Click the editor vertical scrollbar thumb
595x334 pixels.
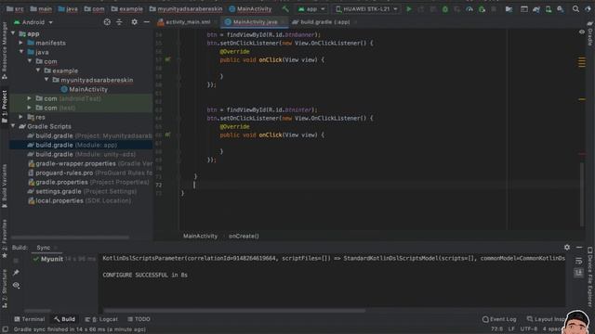(582, 194)
